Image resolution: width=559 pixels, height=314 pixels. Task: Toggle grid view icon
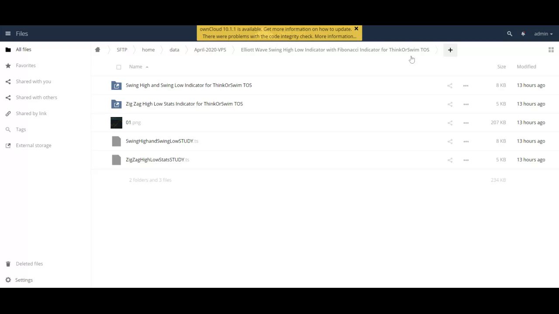551,50
